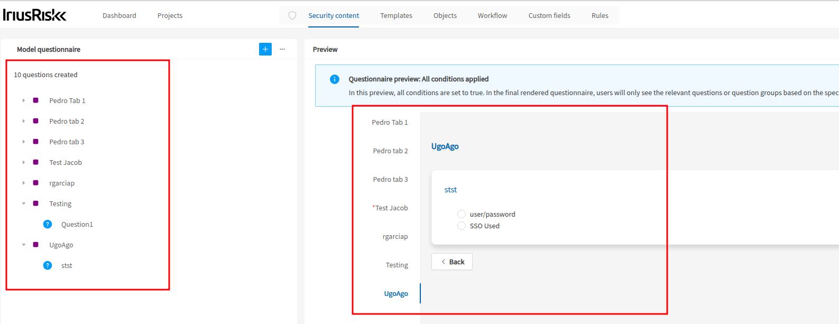
Task: Select stst question in the questionnaire tree
Action: click(x=67, y=265)
